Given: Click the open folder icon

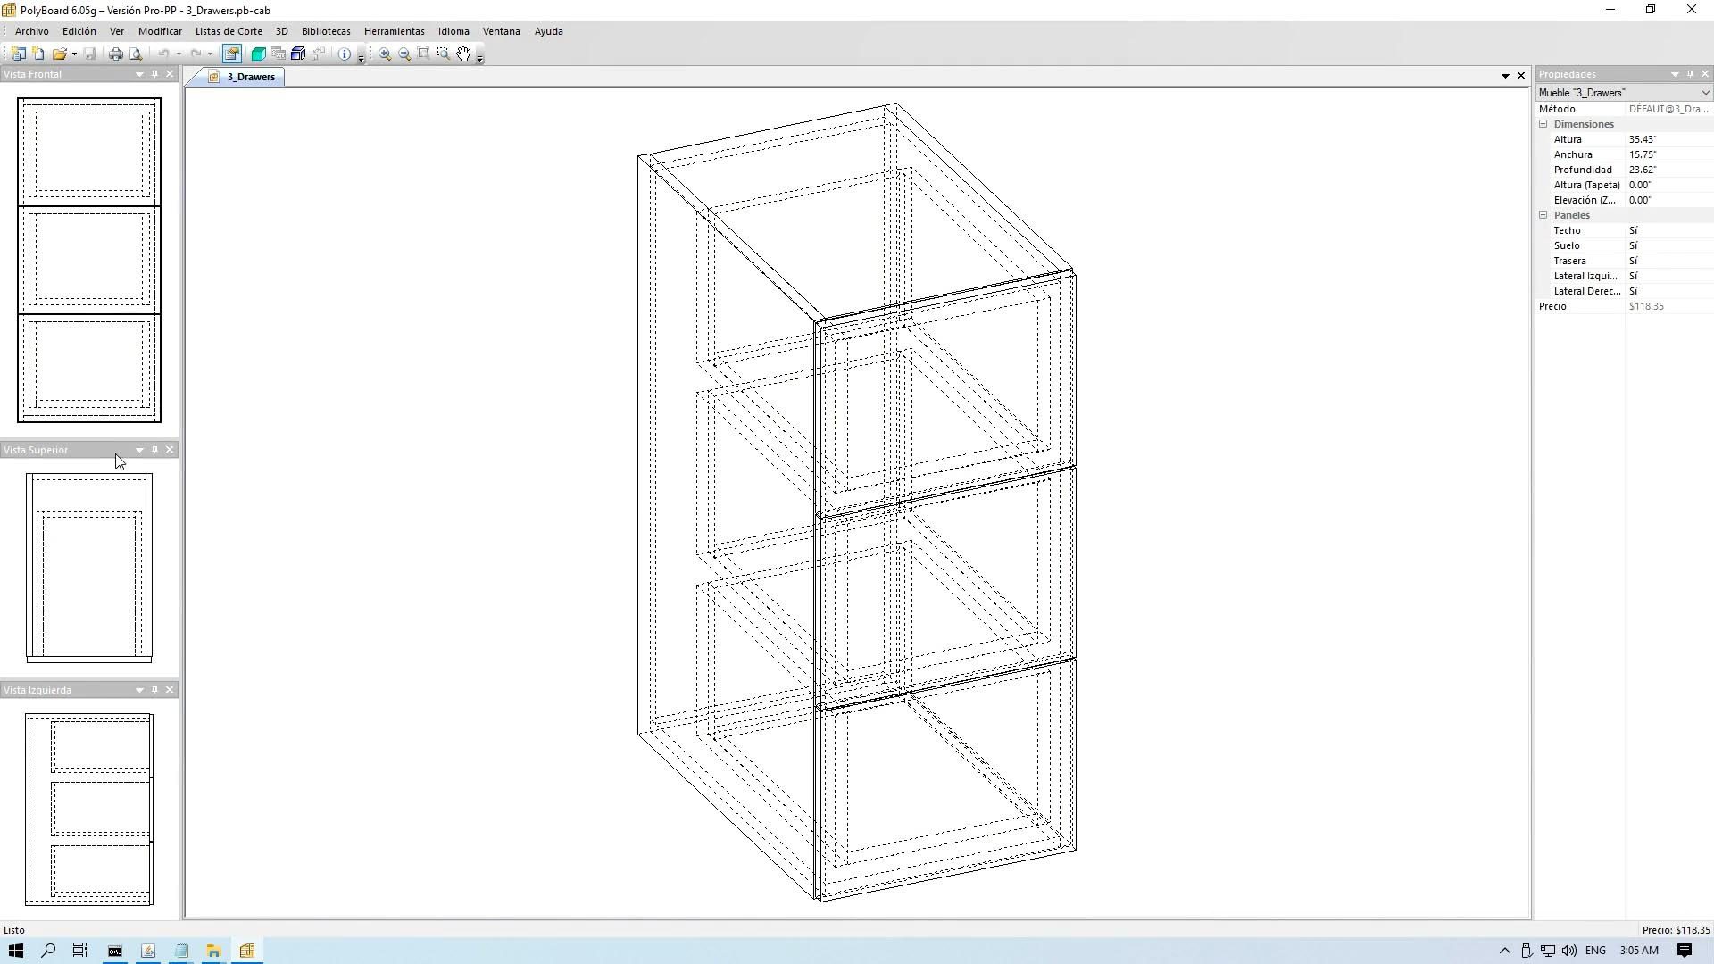Looking at the screenshot, I should (x=59, y=54).
